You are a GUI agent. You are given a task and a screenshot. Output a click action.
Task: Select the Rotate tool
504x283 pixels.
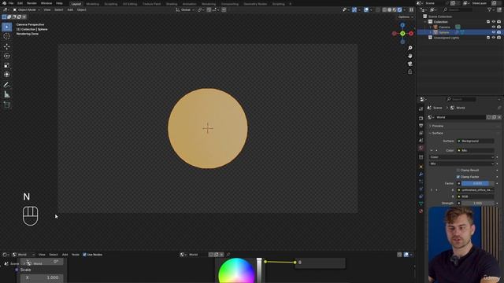tap(7, 56)
